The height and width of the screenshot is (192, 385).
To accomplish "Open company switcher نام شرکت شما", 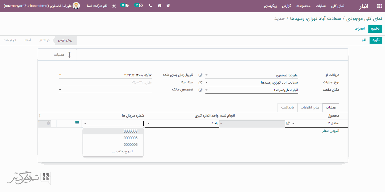I will (97, 6).
